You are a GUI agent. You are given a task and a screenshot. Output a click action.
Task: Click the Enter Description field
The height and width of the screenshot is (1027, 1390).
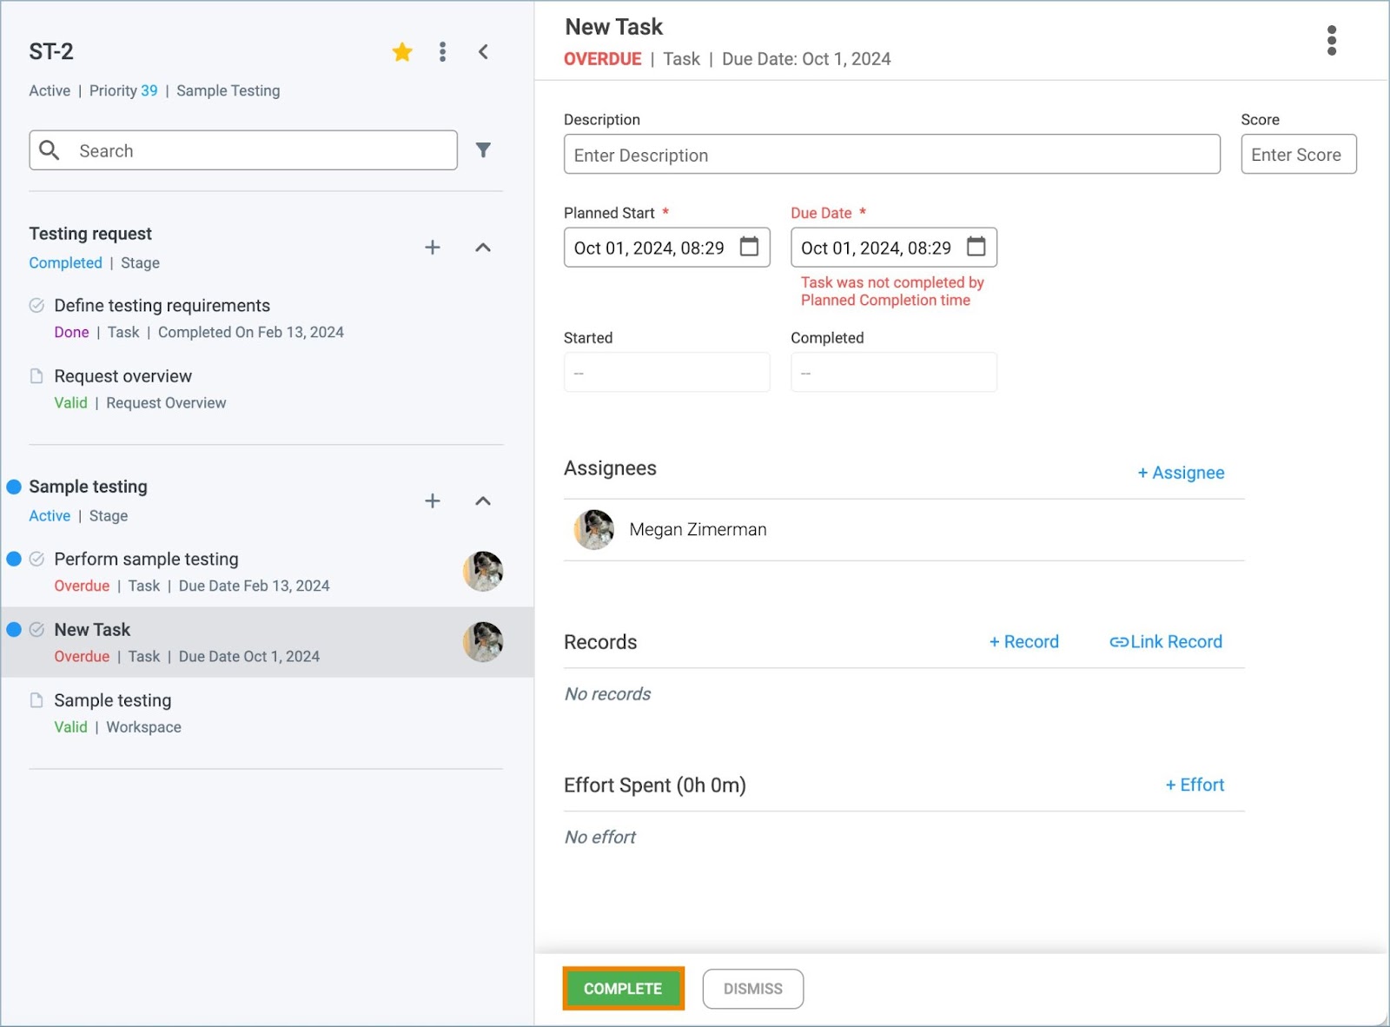892,155
